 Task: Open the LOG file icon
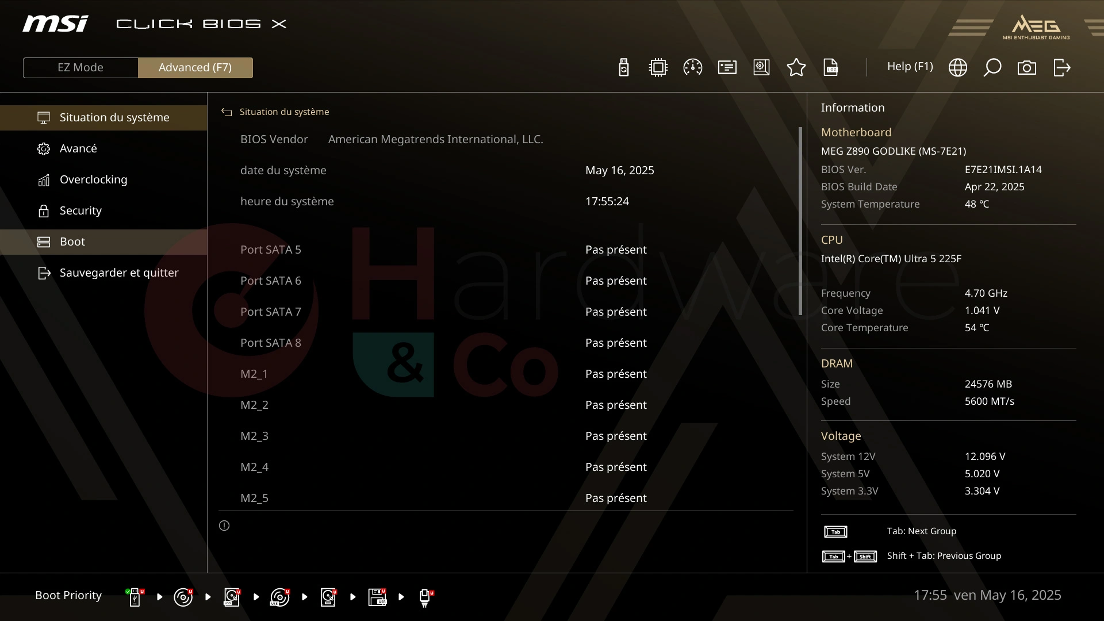click(831, 67)
